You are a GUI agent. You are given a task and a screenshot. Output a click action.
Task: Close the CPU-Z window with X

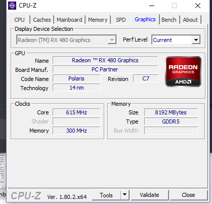click(198, 6)
